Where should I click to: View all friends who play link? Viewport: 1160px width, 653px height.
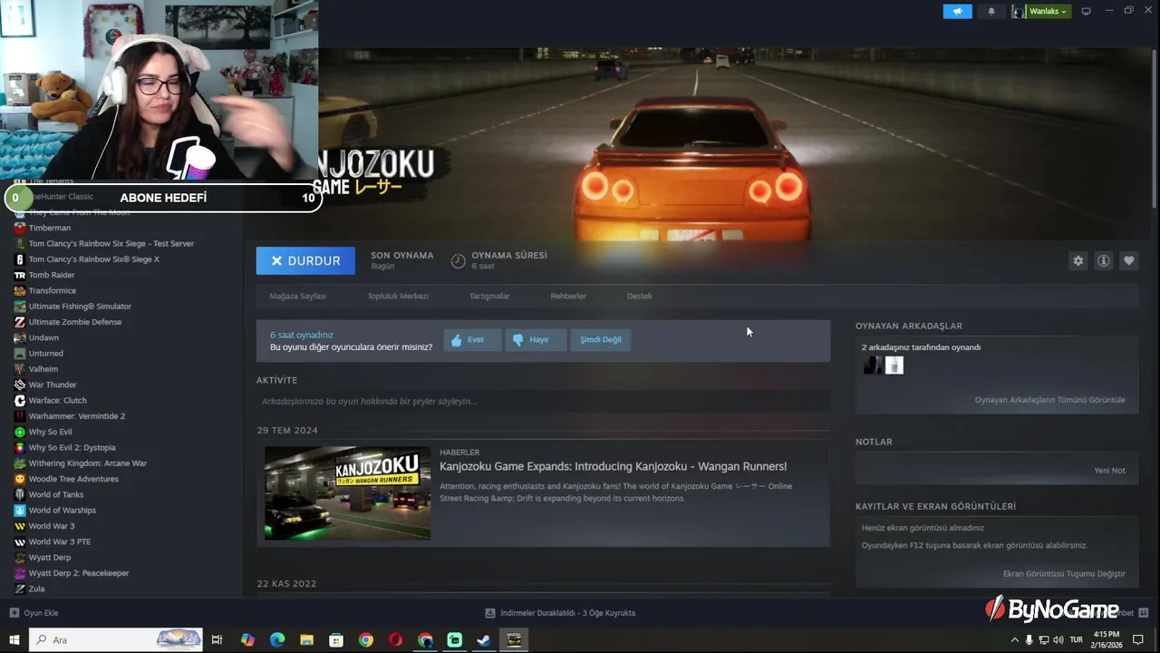click(x=1049, y=400)
